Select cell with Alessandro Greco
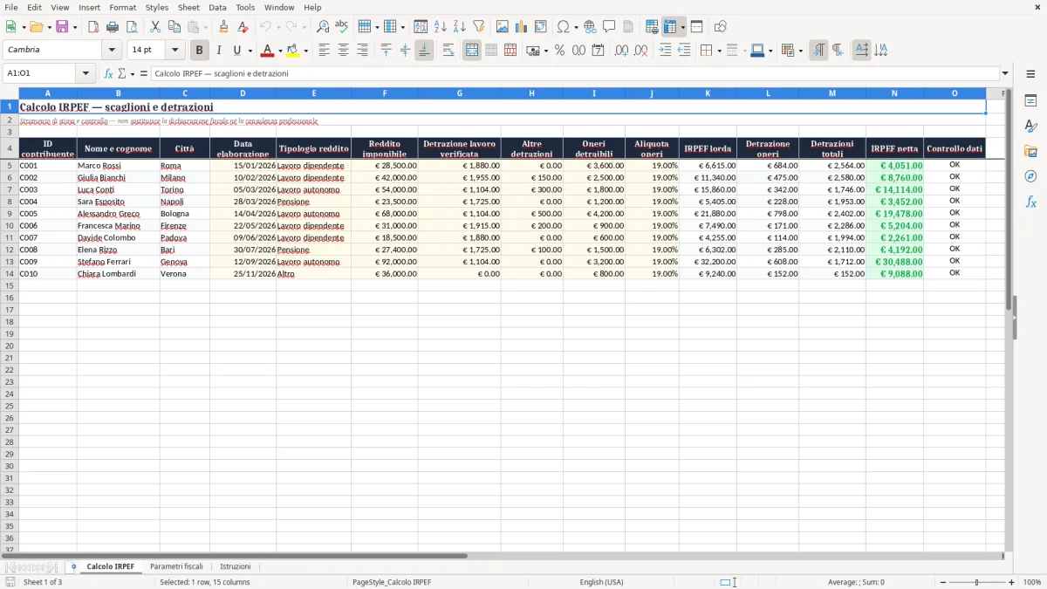Image resolution: width=1047 pixels, height=589 pixels. tap(118, 214)
